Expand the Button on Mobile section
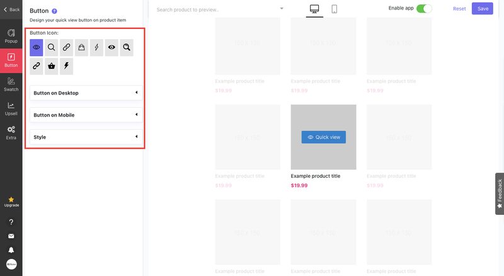The width and height of the screenshot is (504, 276). (86, 115)
